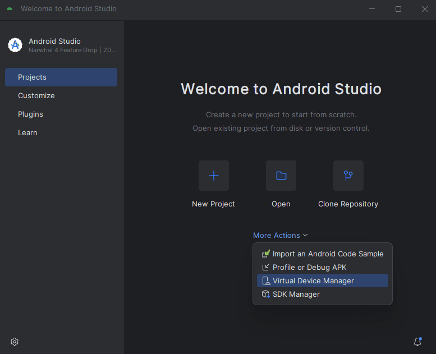Viewport: 436px width, 354px height.
Task: Maximize the Welcome window
Action: pyautogui.click(x=398, y=9)
